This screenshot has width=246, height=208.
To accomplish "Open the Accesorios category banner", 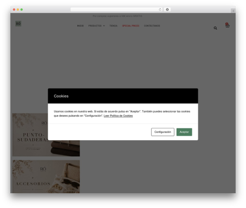I will coord(46,177).
